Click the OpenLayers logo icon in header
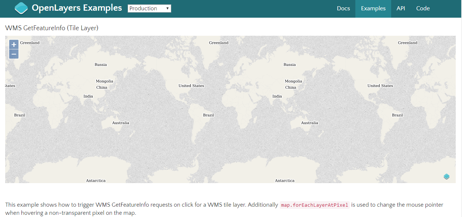462x217 pixels. tap(21, 8)
